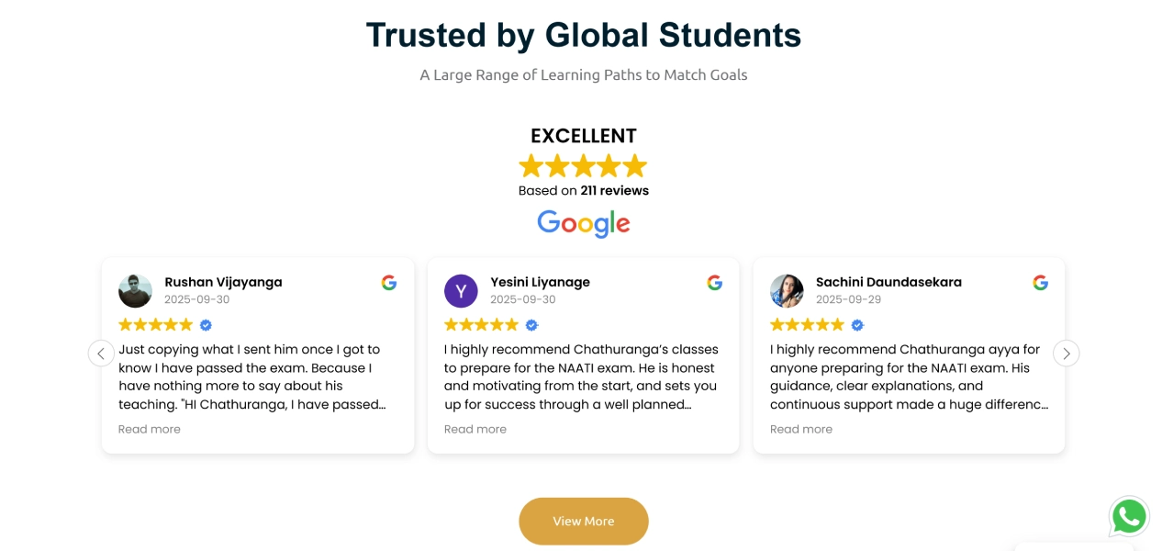Click Sachini Daundasekara's profile photo
The image size is (1162, 551).
point(787,291)
